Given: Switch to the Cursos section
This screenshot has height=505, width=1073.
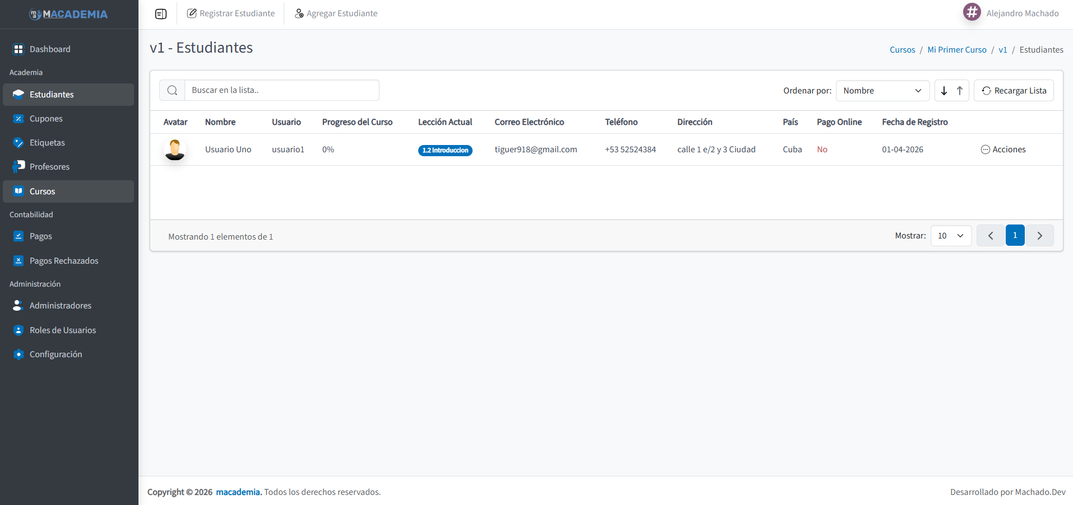Looking at the screenshot, I should pyautogui.click(x=41, y=191).
